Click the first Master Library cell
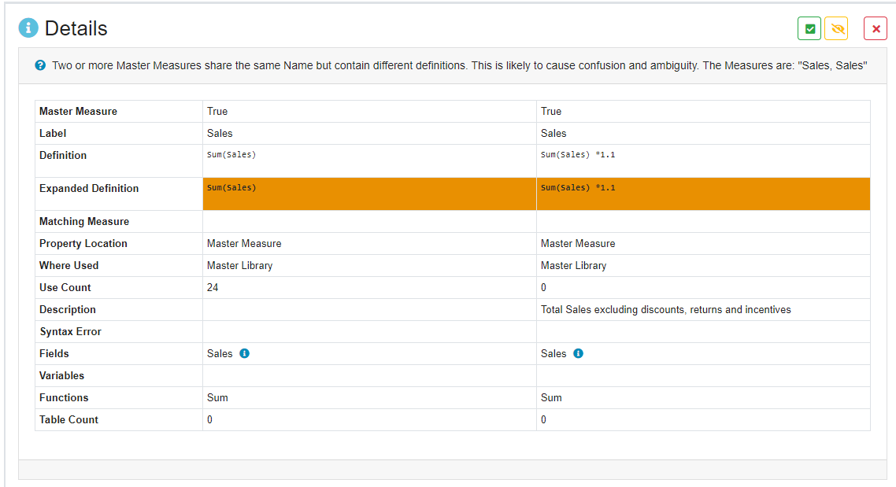 pos(239,266)
